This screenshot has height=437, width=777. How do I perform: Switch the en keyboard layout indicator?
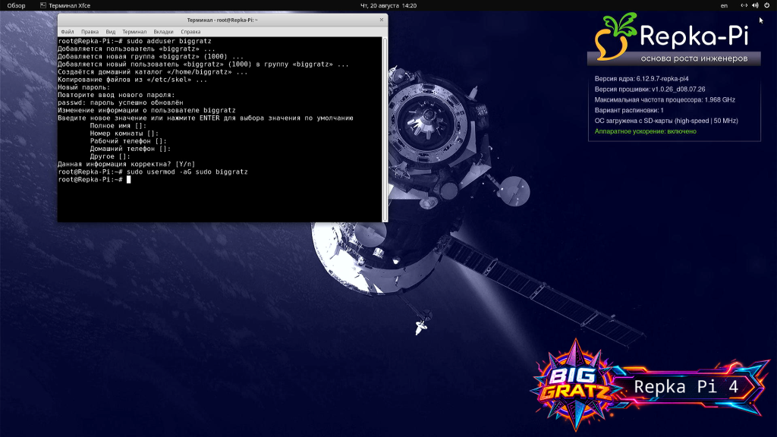pyautogui.click(x=724, y=5)
